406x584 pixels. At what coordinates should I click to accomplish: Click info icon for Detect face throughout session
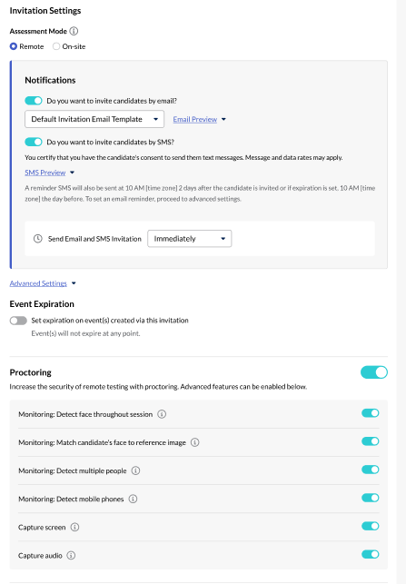[162, 414]
